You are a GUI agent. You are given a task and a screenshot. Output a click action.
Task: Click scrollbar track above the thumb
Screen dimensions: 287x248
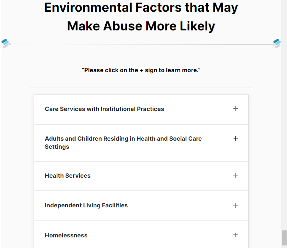click(284, 115)
